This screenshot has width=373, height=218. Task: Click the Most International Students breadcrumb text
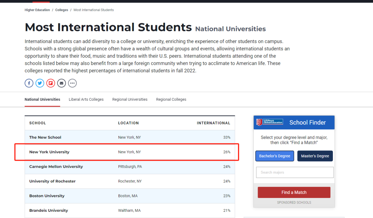pyautogui.click(x=94, y=10)
